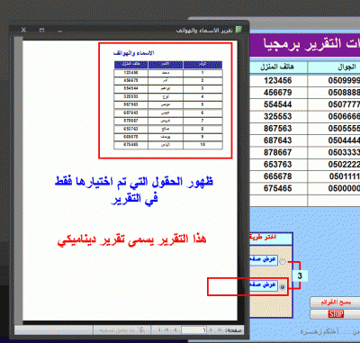Click home phone cell 878667 in form
Viewport: 360px width, 343px height.
pos(278,152)
